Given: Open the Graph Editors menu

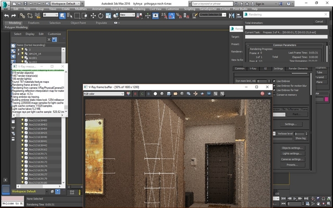Looking at the screenshot, I should (119, 9).
